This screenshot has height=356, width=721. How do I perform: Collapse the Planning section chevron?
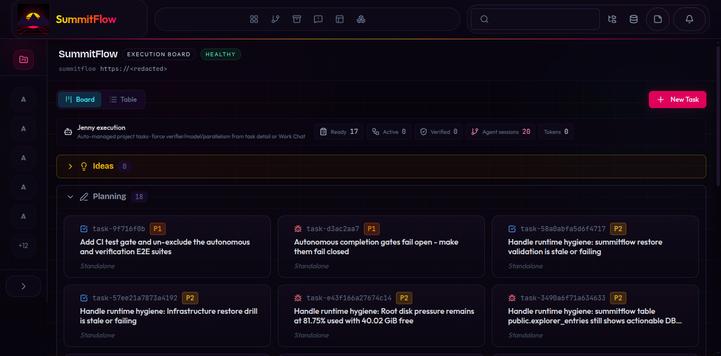(x=70, y=197)
